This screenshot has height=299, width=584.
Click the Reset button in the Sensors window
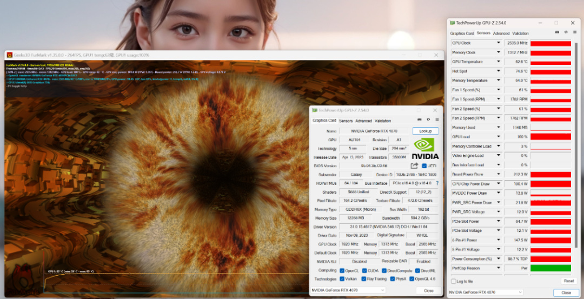569,281
